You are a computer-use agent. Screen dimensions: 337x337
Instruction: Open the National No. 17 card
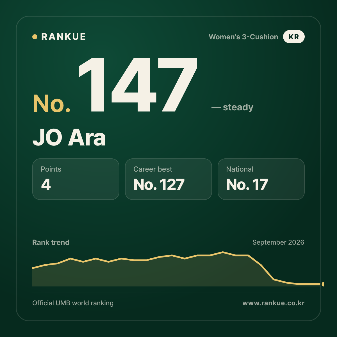tap(261, 179)
